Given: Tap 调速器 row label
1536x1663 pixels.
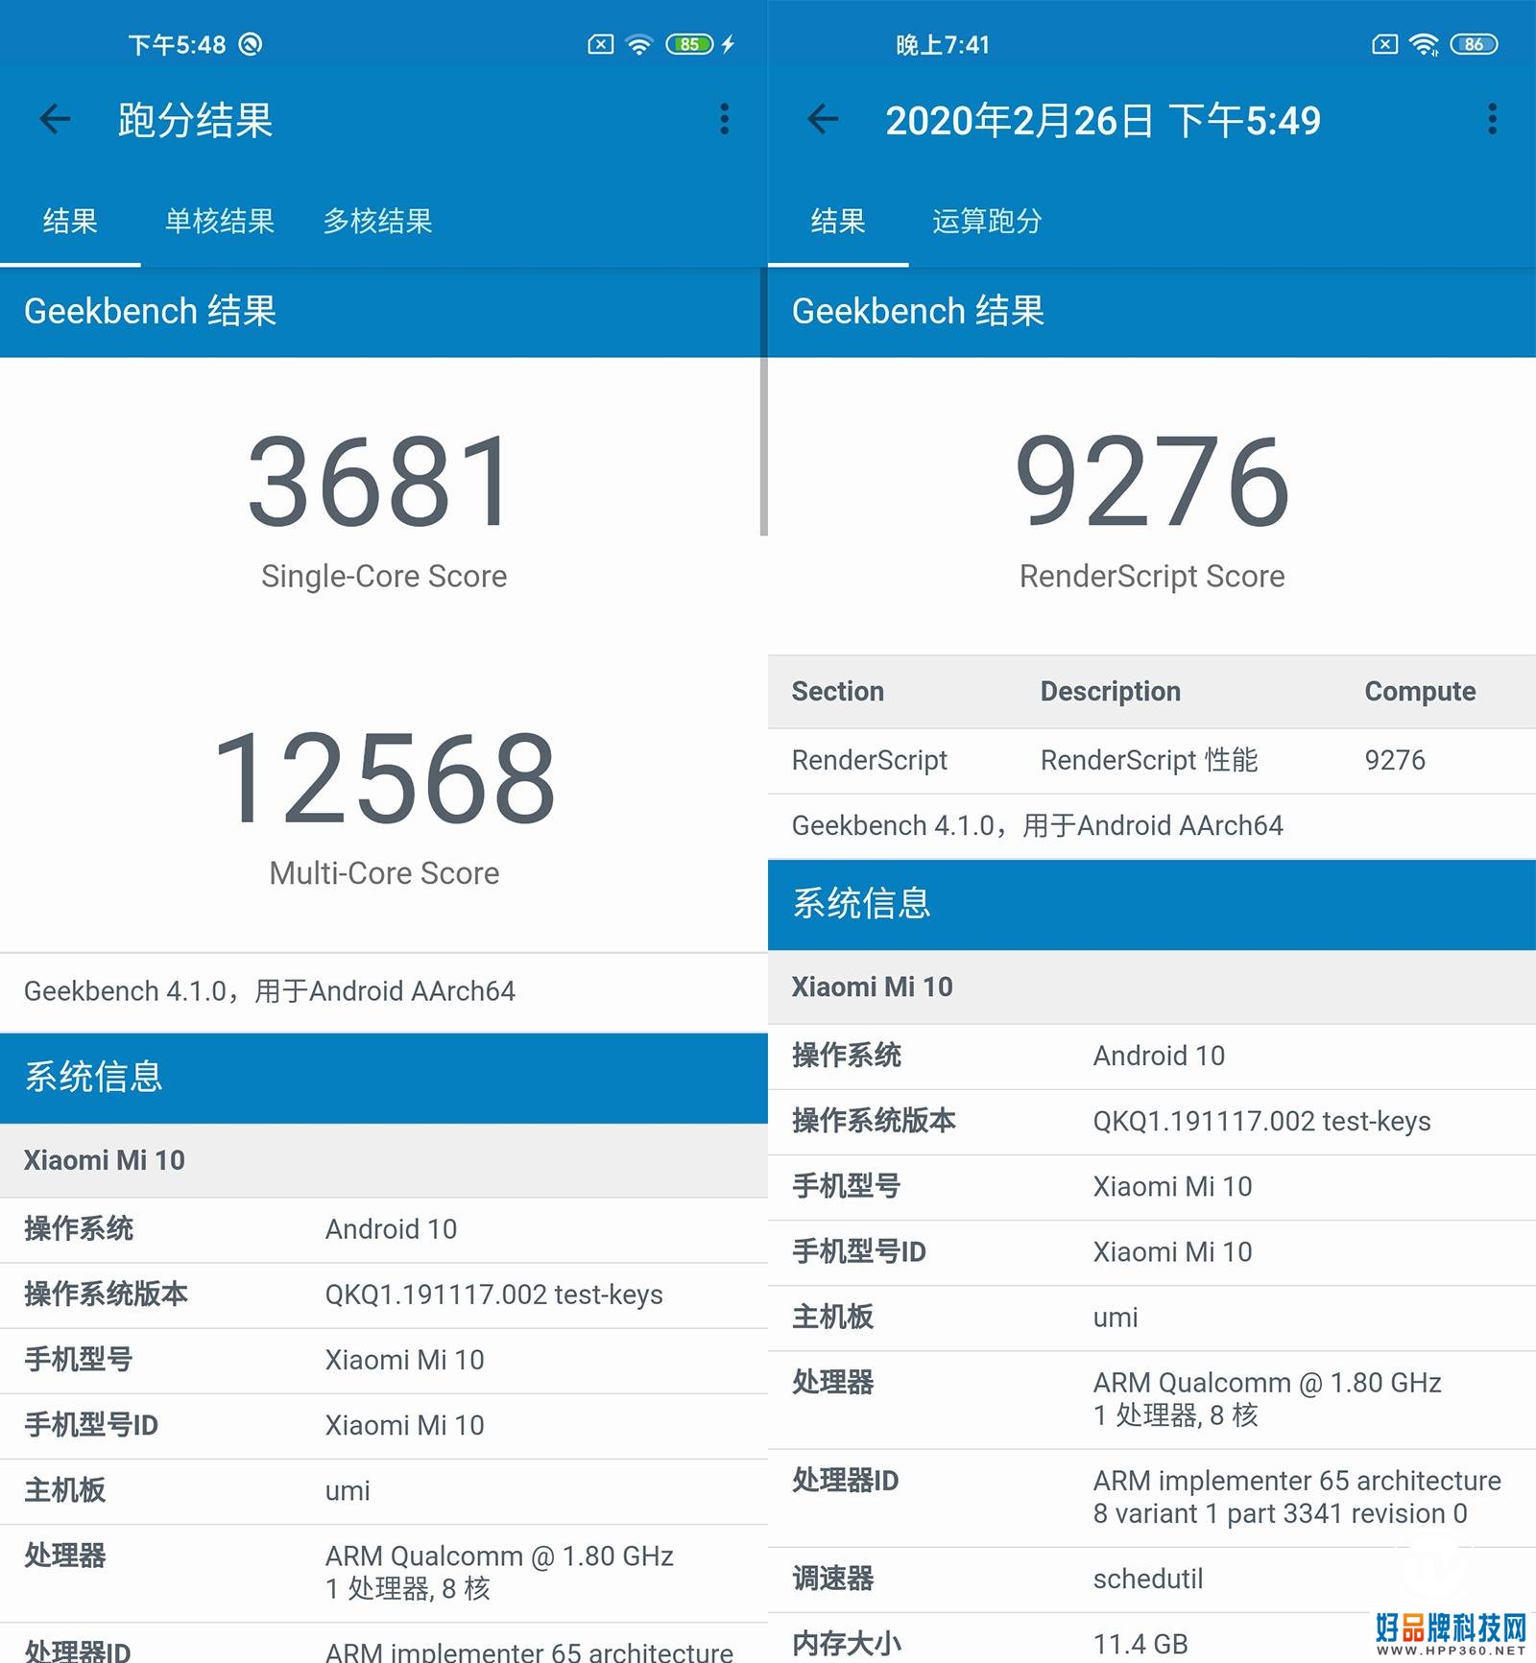Looking at the screenshot, I should (x=832, y=1579).
